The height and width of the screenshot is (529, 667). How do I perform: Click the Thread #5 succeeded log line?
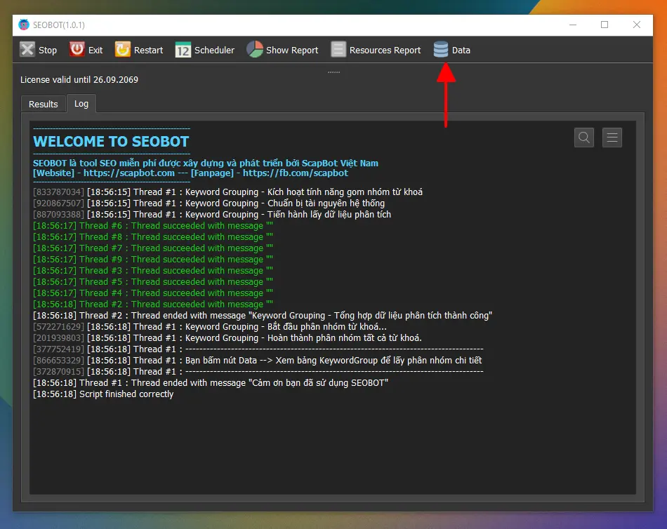point(153,281)
